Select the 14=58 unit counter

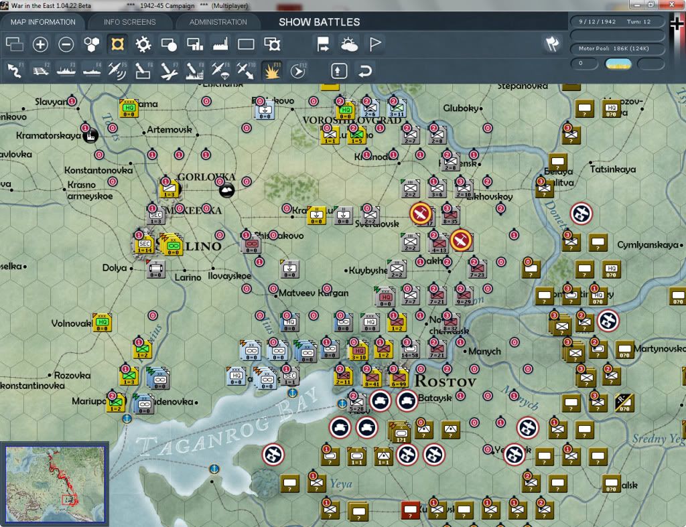tap(410, 350)
